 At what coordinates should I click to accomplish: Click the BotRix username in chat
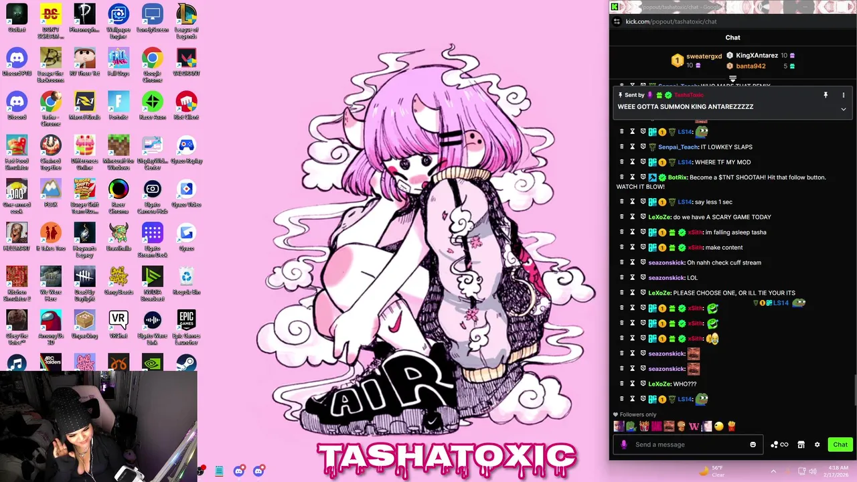[x=677, y=177]
